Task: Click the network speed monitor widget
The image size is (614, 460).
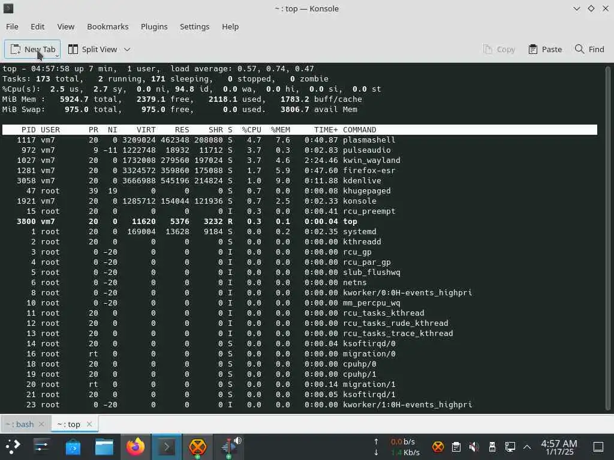Action: pos(398,447)
